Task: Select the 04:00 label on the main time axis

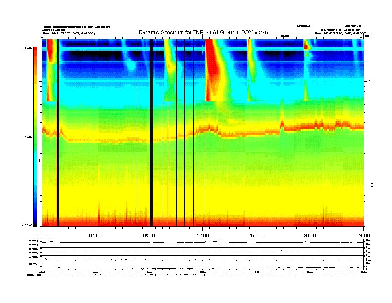Action: 96,236
